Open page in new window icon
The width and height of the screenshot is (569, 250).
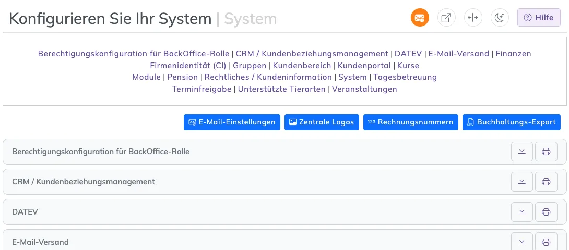(x=446, y=18)
